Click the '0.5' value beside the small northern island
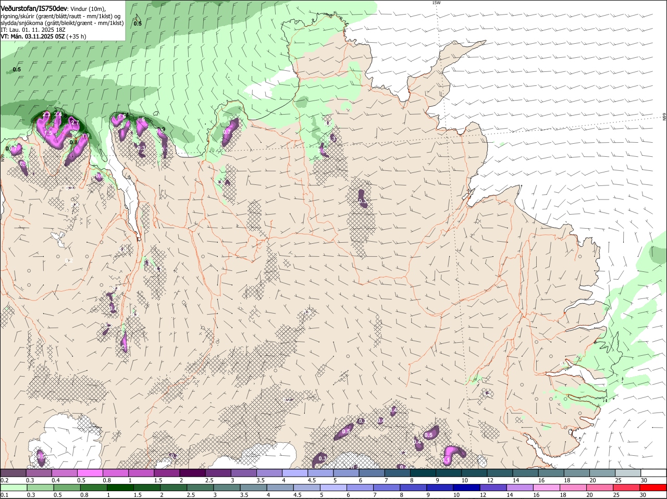Screen dimensions: 667x499 [138, 23]
